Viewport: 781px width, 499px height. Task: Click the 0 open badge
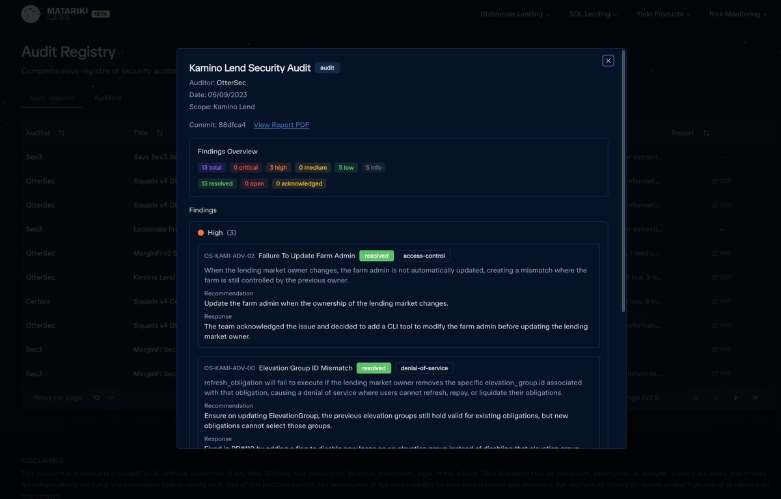254,183
